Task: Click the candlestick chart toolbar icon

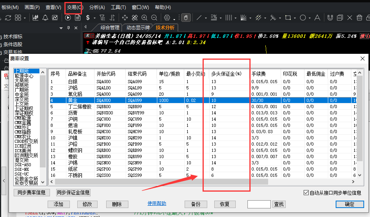Action: point(36,18)
